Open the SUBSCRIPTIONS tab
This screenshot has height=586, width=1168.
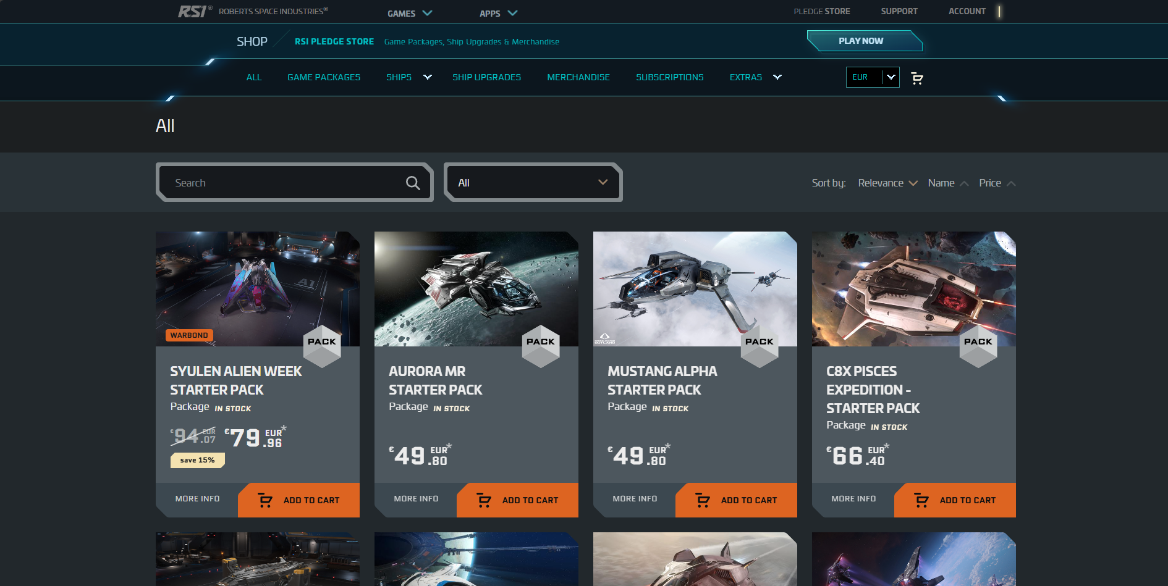pyautogui.click(x=670, y=77)
